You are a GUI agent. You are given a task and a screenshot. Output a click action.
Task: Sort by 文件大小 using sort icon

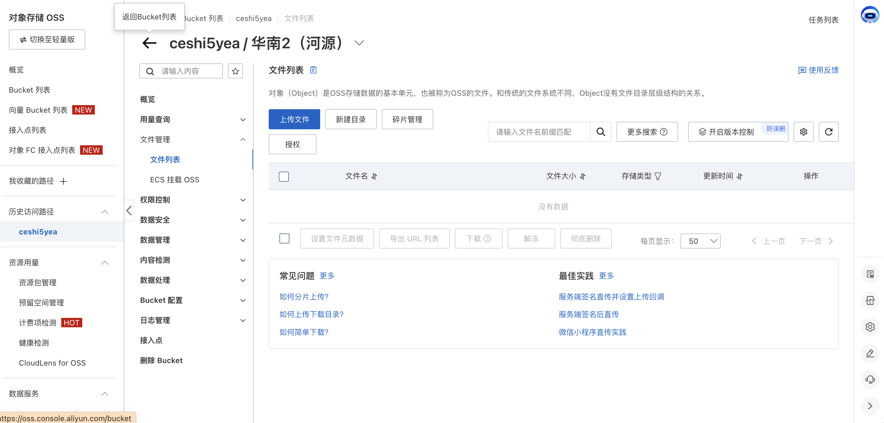(582, 176)
